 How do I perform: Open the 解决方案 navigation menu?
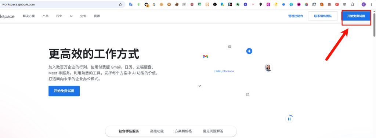29,16
